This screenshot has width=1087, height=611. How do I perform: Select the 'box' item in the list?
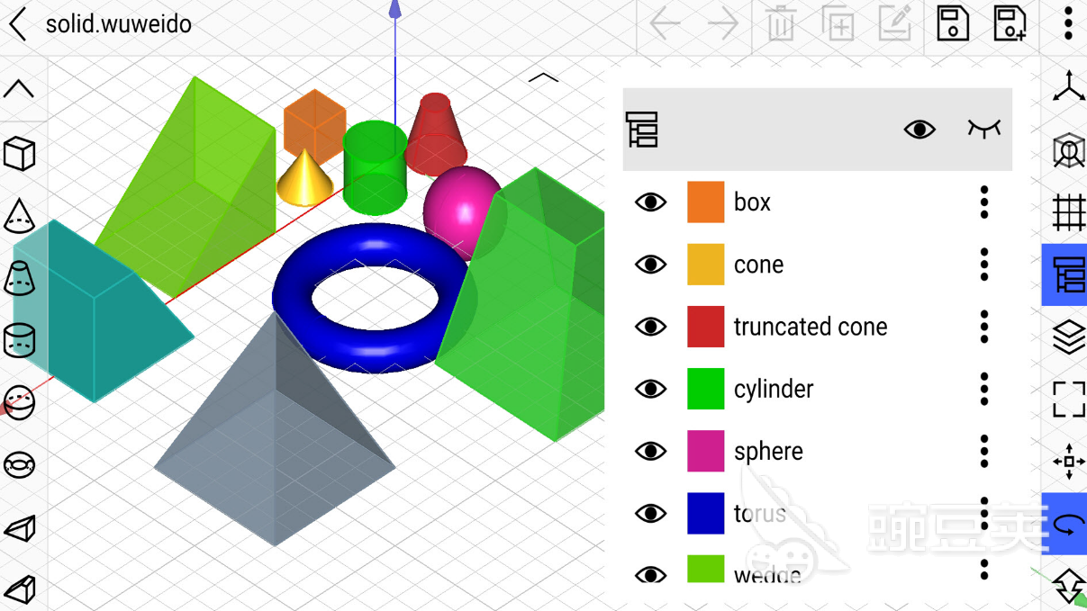pyautogui.click(x=752, y=202)
